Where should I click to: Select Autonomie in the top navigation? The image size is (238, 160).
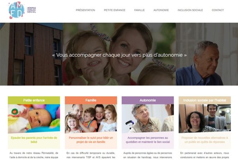pyautogui.click(x=161, y=10)
